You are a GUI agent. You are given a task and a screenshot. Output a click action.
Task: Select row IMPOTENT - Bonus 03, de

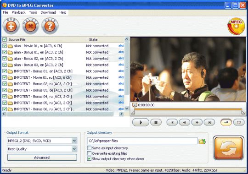point(63,90)
